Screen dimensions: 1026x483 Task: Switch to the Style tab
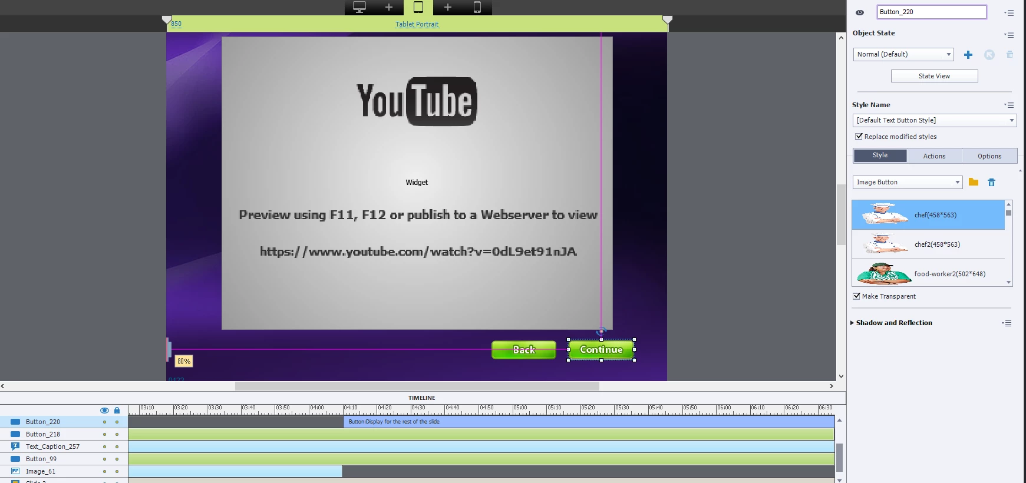pos(880,156)
